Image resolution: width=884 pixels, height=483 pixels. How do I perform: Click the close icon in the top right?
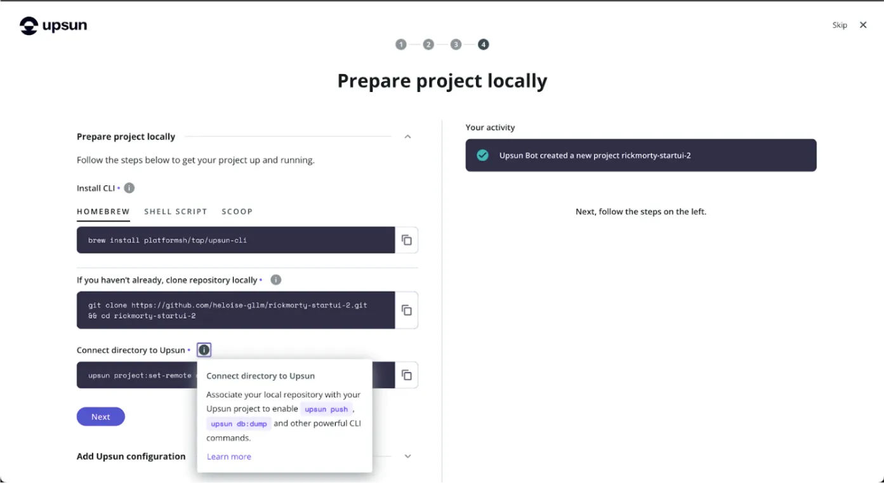pos(863,25)
